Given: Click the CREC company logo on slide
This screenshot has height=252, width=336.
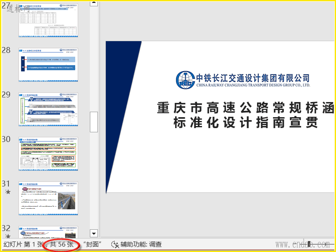Looking at the screenshot, I should (x=185, y=80).
